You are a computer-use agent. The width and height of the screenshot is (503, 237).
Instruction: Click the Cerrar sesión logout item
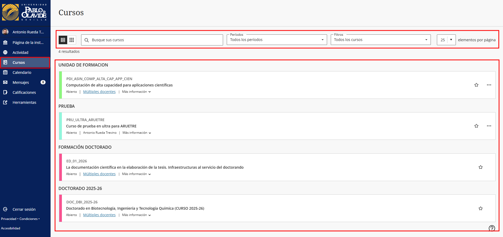pos(24,209)
